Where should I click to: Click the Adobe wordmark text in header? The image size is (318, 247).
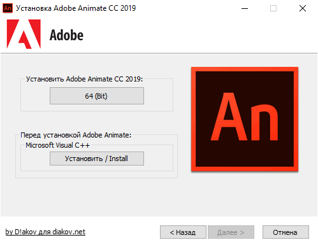pyautogui.click(x=66, y=35)
